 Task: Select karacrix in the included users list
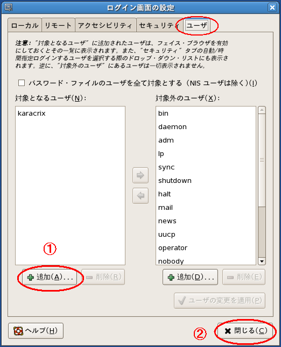[70, 114]
